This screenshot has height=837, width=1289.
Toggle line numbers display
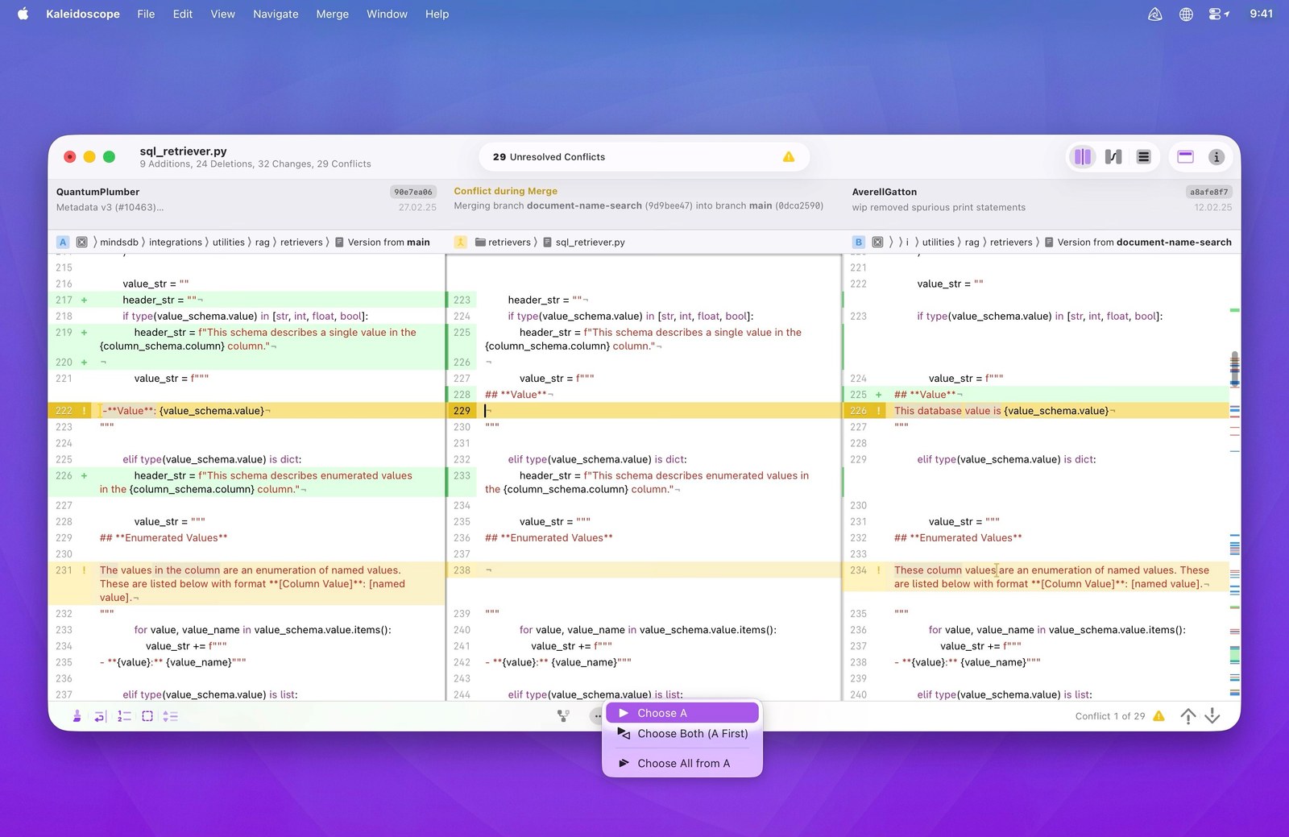(x=124, y=715)
